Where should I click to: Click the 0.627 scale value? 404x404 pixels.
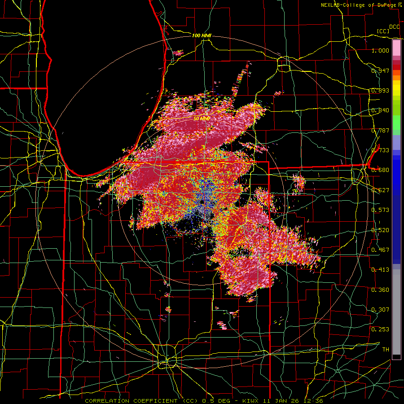pos(380,190)
